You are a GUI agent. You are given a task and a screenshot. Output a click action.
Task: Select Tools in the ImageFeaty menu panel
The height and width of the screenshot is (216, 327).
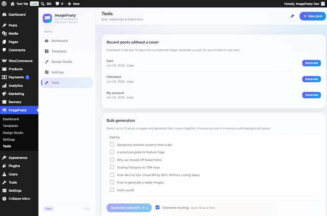pos(67,83)
